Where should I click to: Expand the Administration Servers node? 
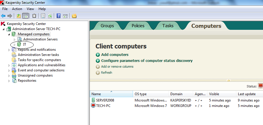[x=15, y=40]
